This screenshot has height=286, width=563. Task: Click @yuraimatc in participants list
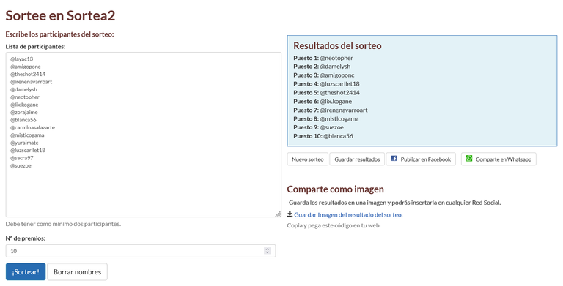click(x=24, y=143)
